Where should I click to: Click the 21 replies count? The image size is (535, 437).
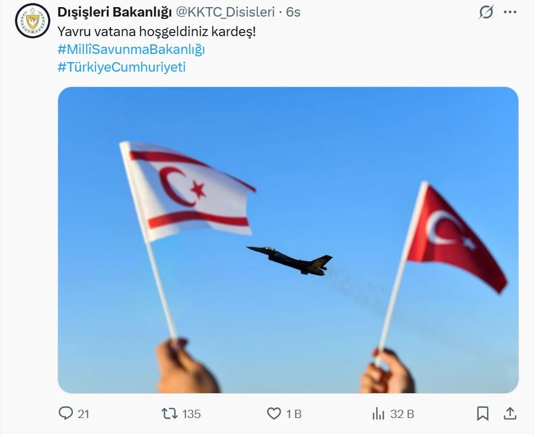(x=84, y=414)
